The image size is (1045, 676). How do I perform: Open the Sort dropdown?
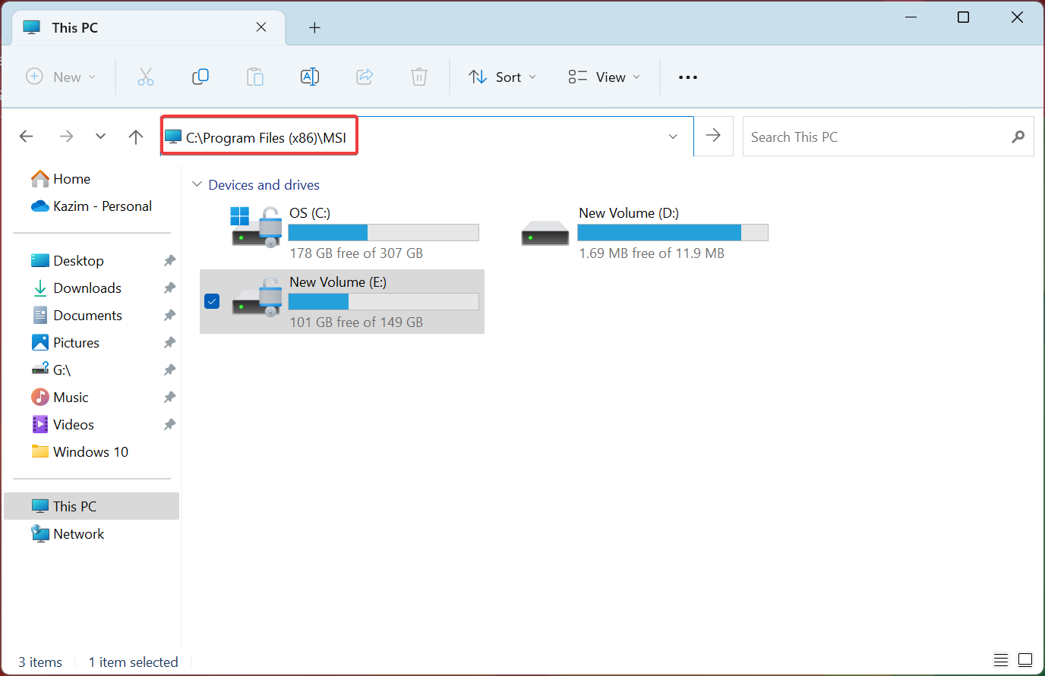tap(503, 77)
